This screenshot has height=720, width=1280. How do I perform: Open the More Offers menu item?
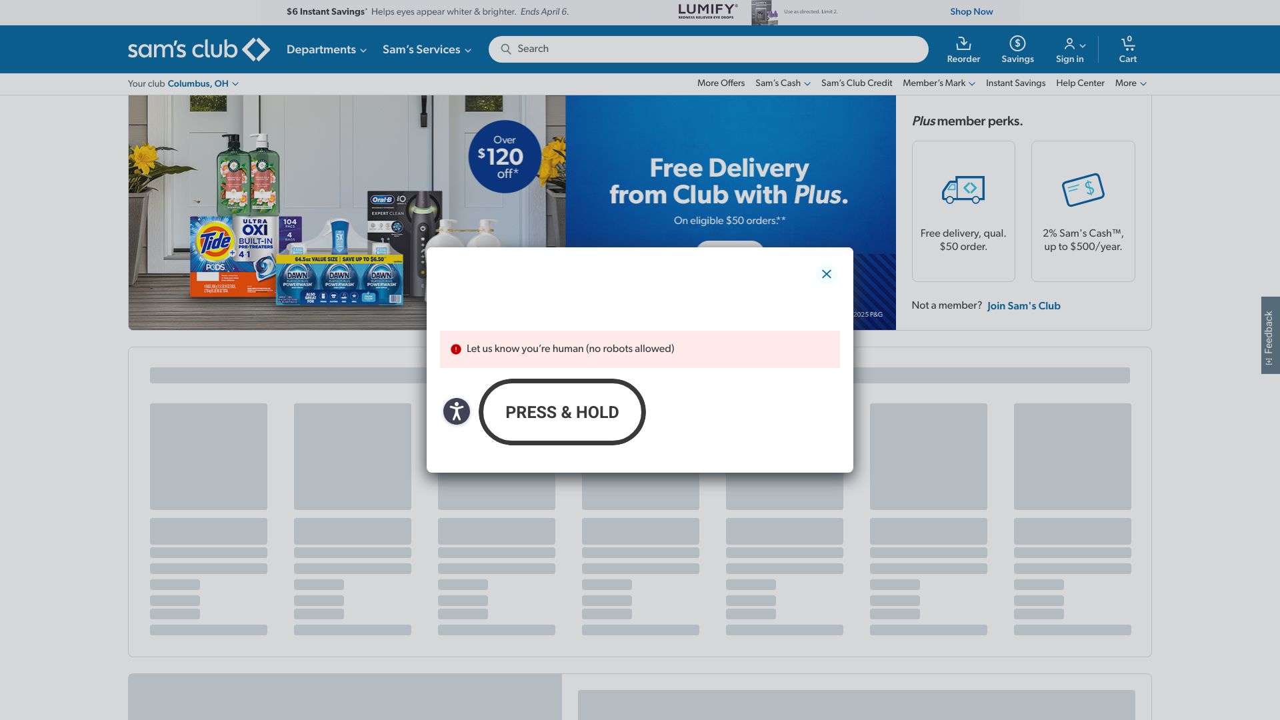(x=721, y=83)
